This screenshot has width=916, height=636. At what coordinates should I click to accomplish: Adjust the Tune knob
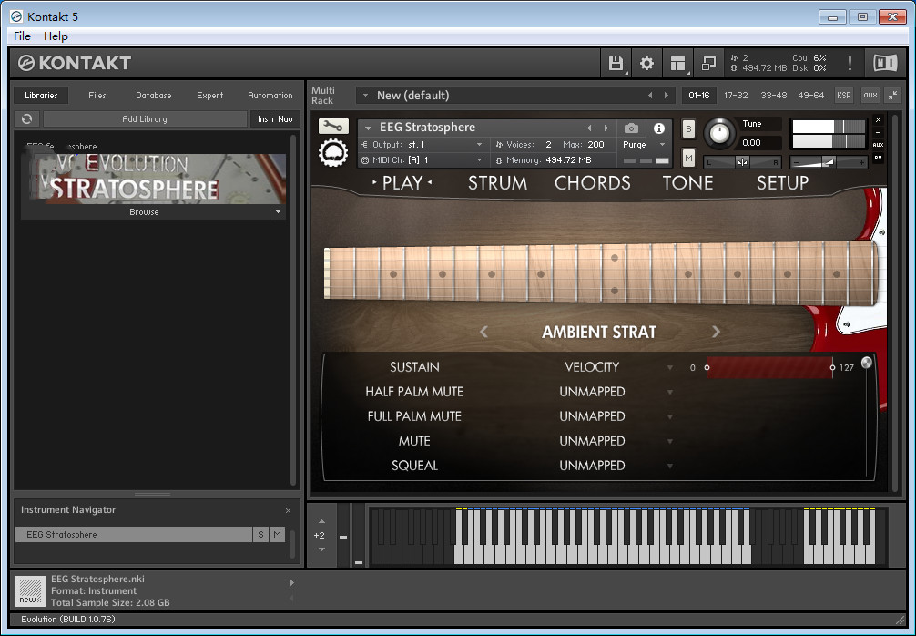click(x=719, y=133)
